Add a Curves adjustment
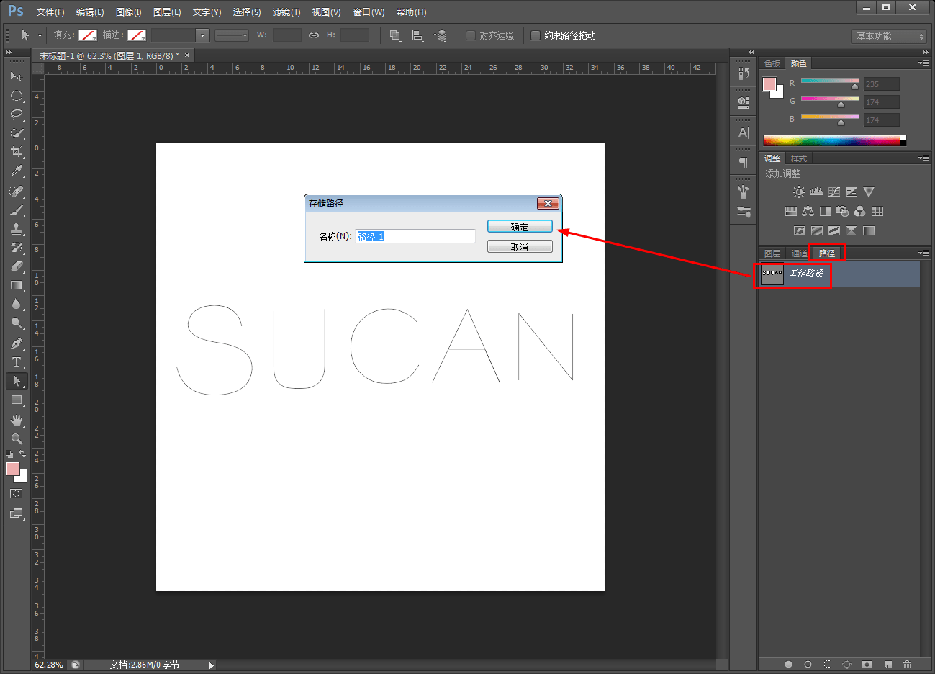 [x=834, y=192]
